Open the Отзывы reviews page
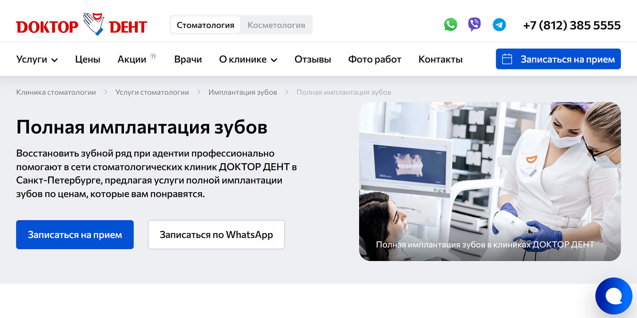This screenshot has width=637, height=318. pyautogui.click(x=312, y=59)
